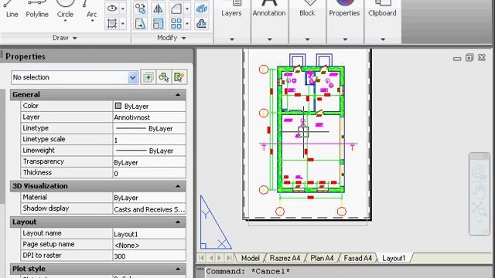Screen dimensions: 495x278
Task: Jump to first layout tab arrow
Action: point(202,258)
